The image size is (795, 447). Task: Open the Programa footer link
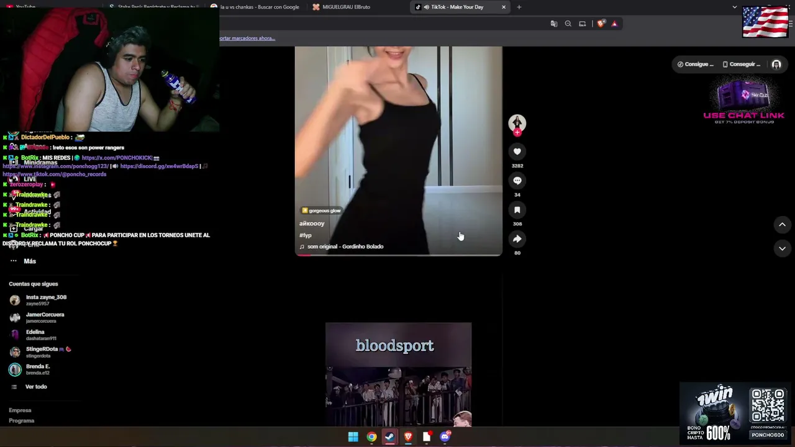tap(22, 421)
